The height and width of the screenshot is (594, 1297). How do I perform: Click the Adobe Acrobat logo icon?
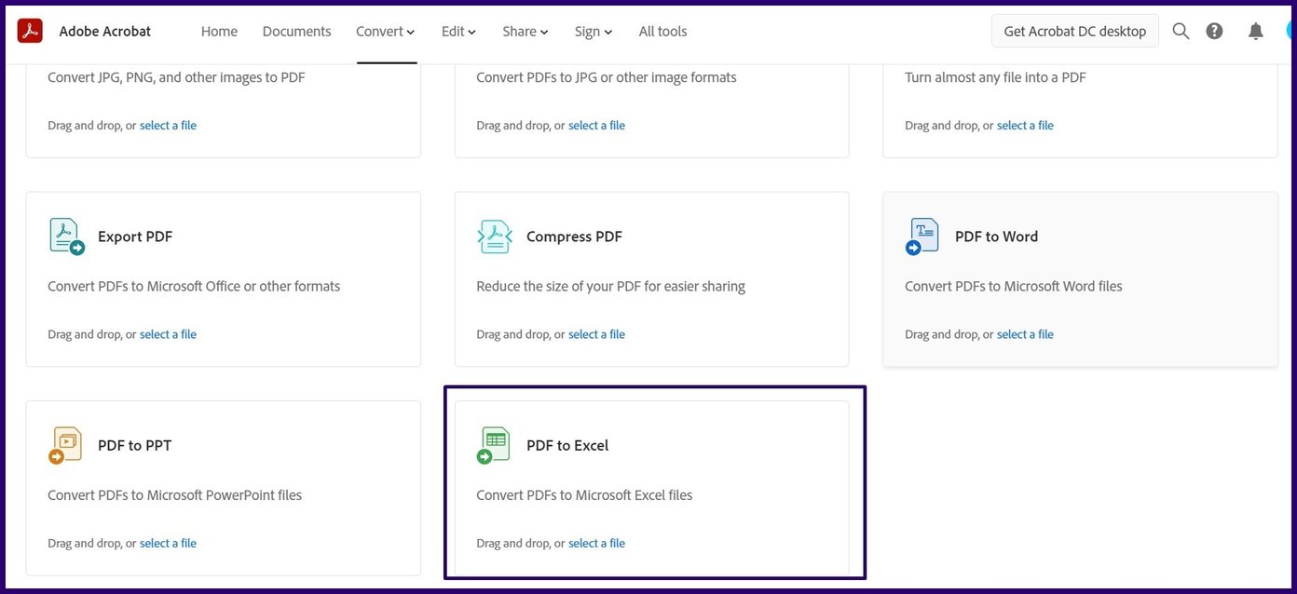click(30, 31)
